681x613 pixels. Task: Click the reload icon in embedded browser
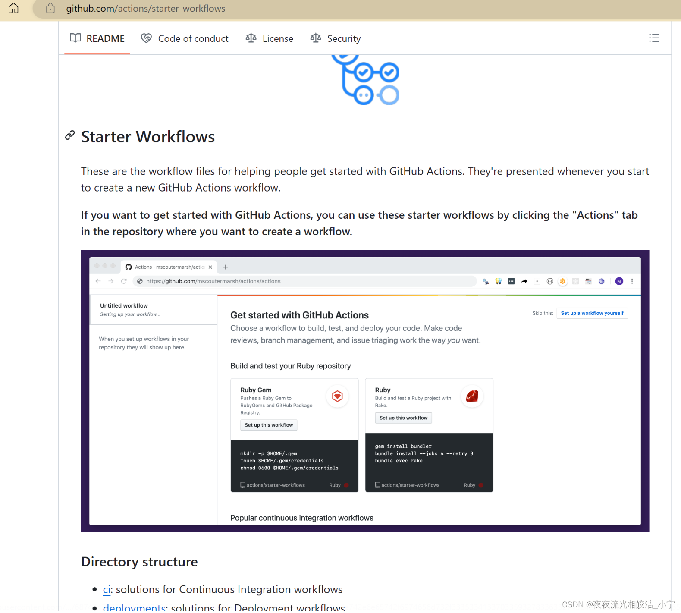tap(124, 281)
